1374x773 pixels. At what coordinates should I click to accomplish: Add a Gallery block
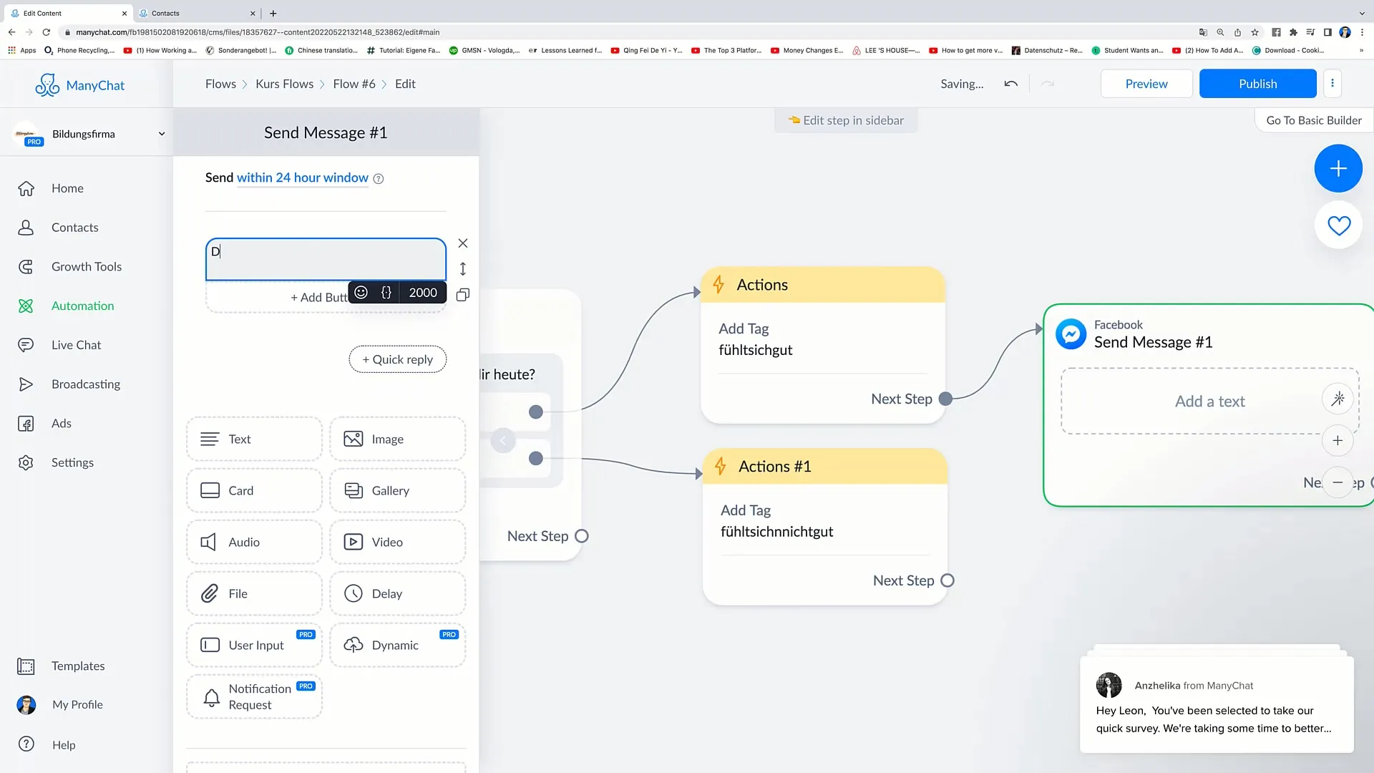pyautogui.click(x=397, y=491)
